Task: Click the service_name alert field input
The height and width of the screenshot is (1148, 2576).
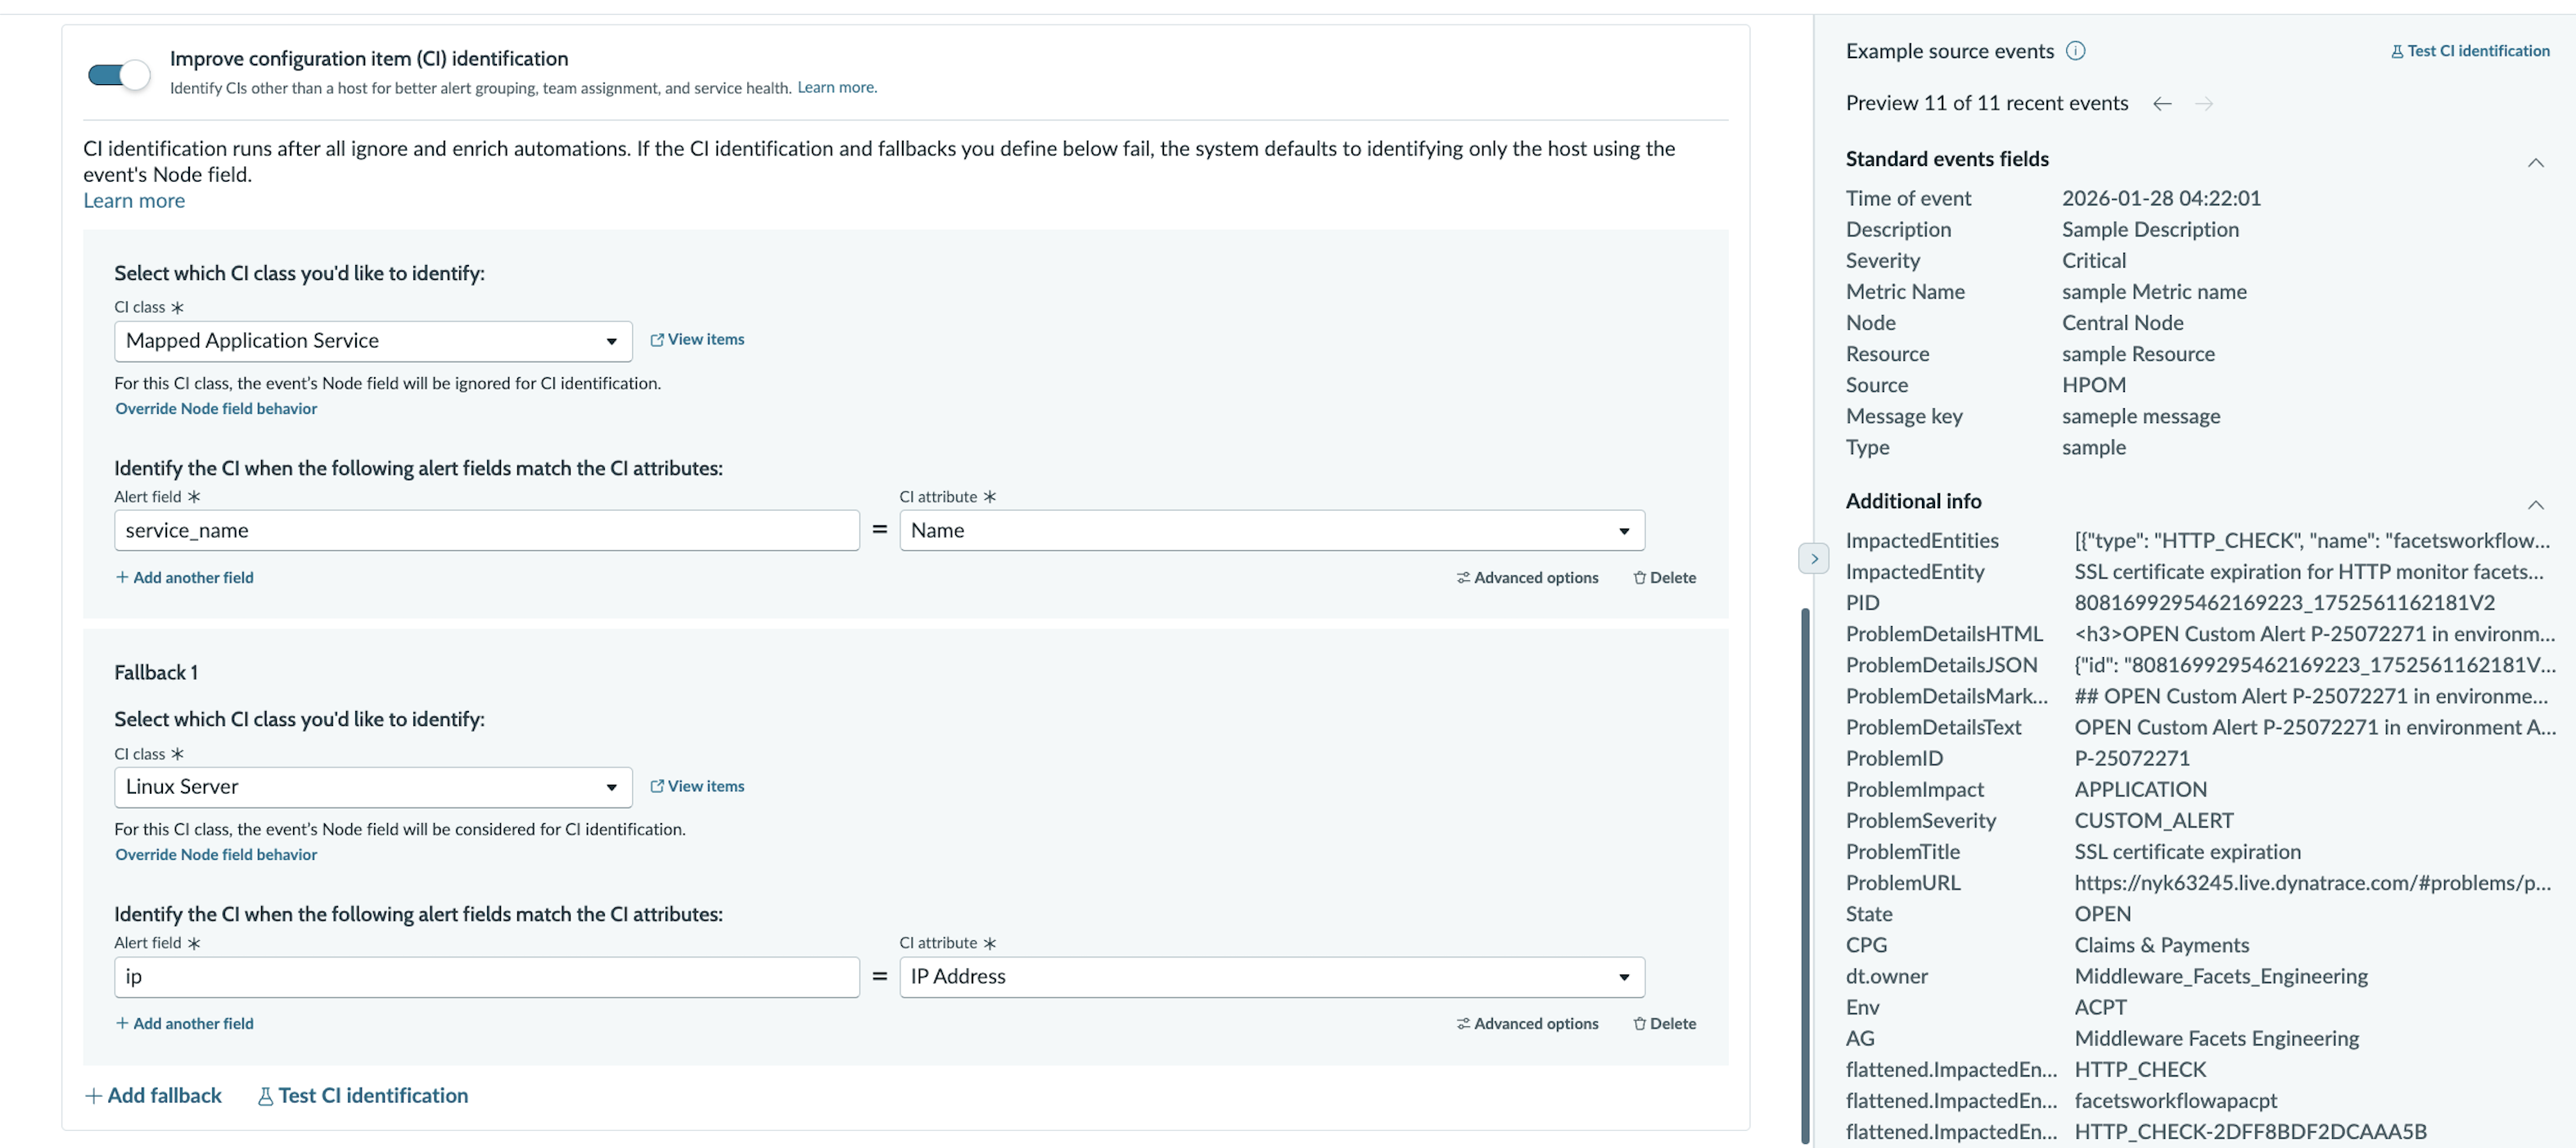Action: [x=486, y=531]
